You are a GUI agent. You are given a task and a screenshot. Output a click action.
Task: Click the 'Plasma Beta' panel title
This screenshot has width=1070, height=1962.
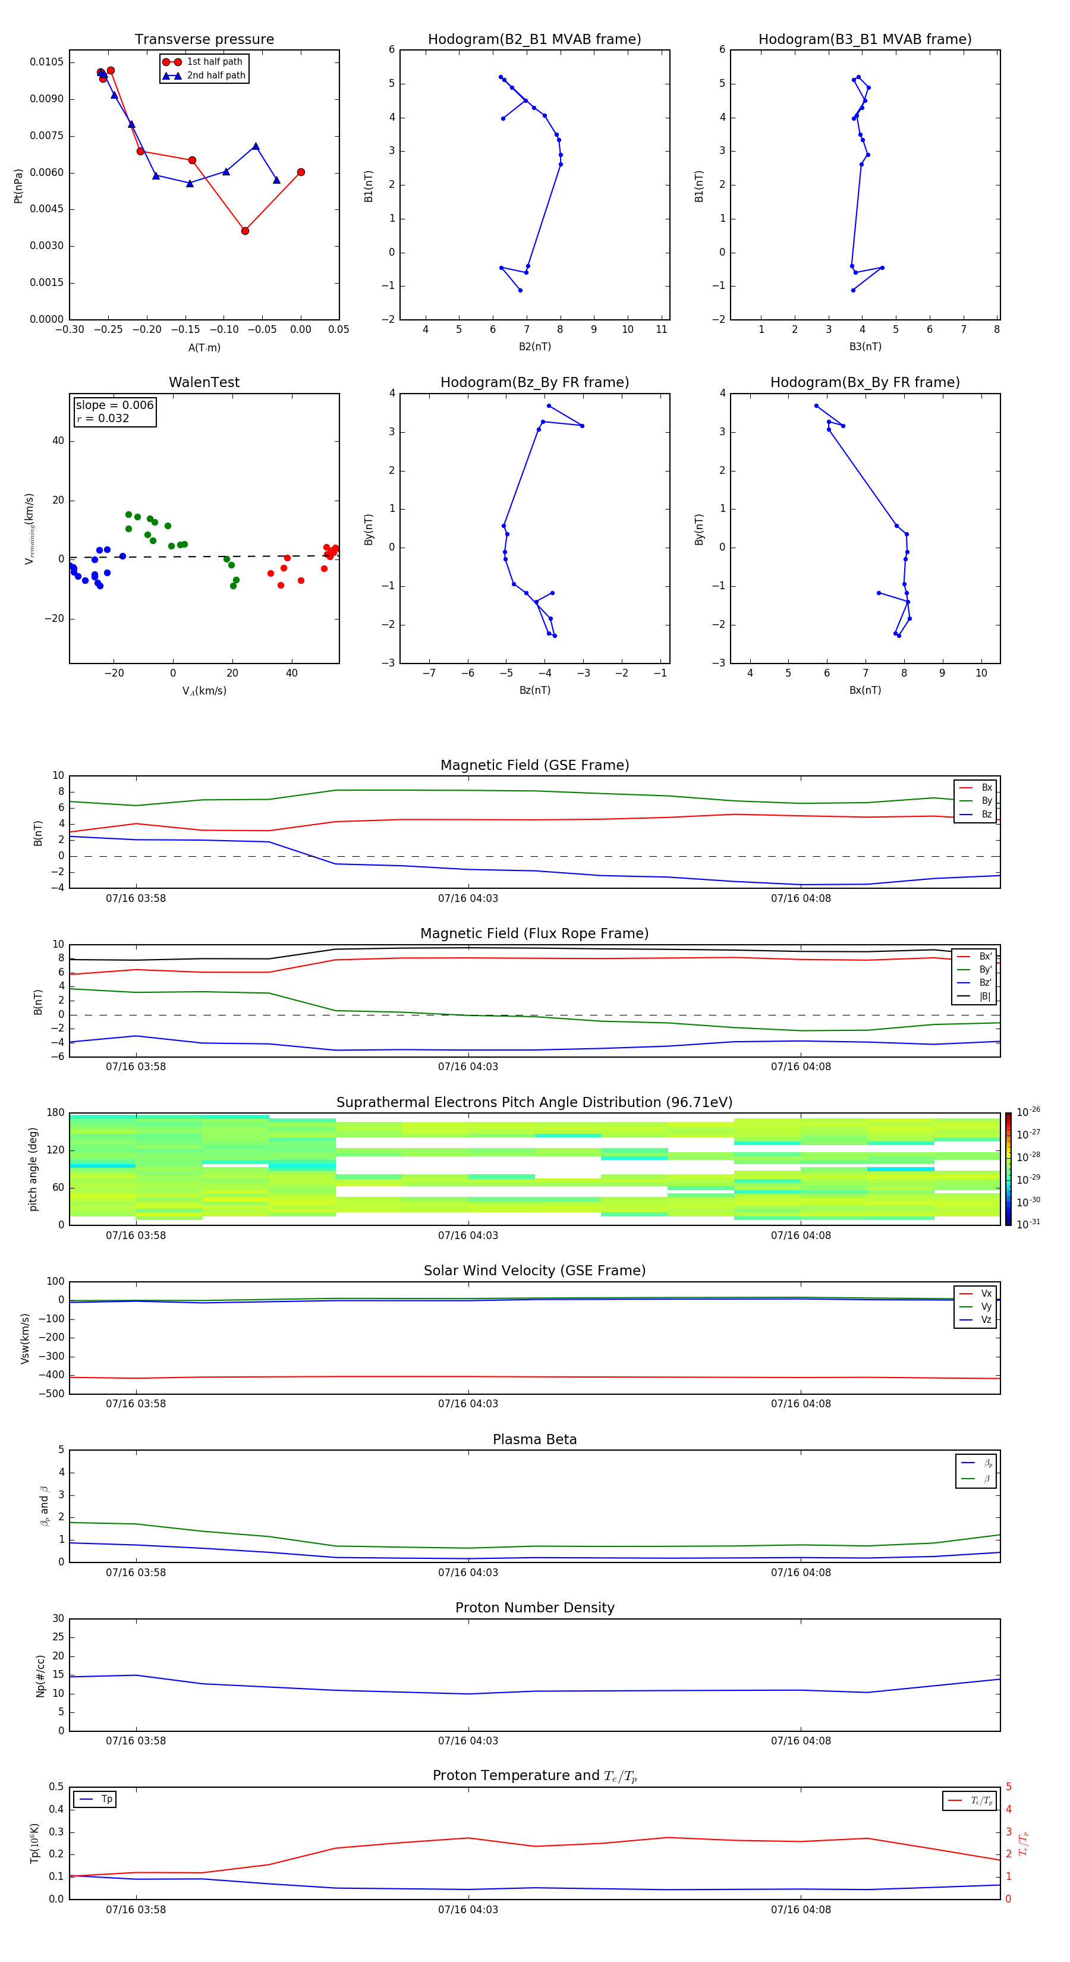[534, 1439]
